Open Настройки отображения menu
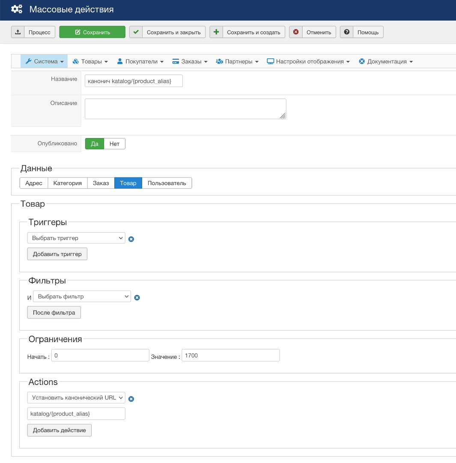 pyautogui.click(x=308, y=61)
